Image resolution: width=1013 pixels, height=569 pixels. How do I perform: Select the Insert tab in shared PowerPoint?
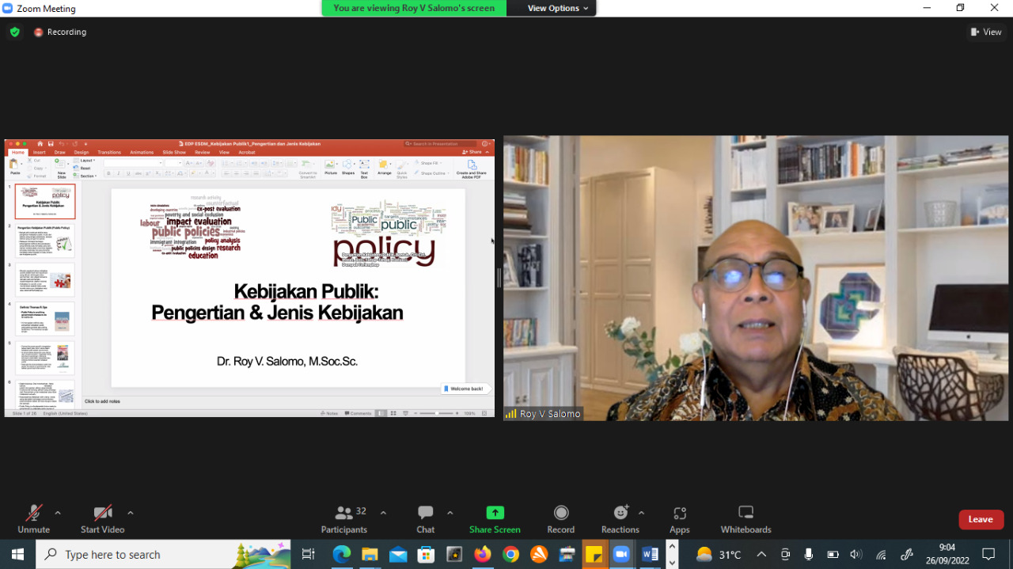39,152
